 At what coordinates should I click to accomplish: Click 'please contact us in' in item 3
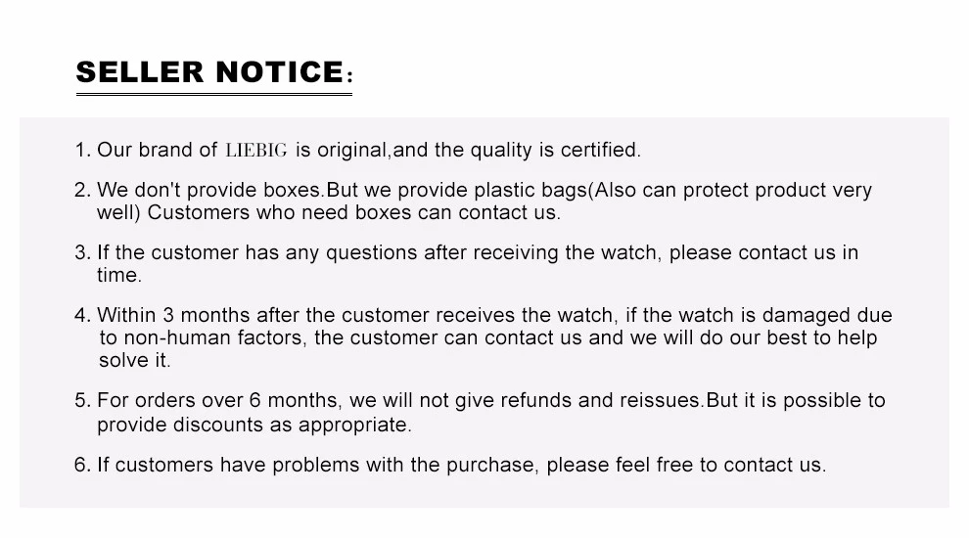[x=763, y=252]
